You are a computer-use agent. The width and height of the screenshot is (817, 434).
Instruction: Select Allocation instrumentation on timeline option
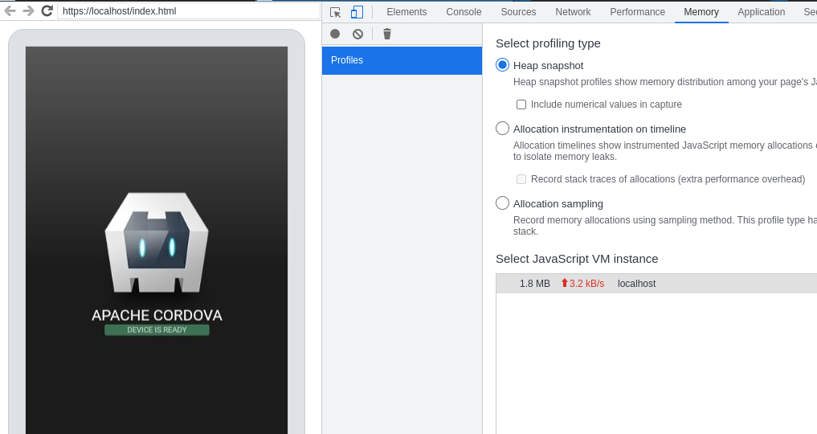502,128
